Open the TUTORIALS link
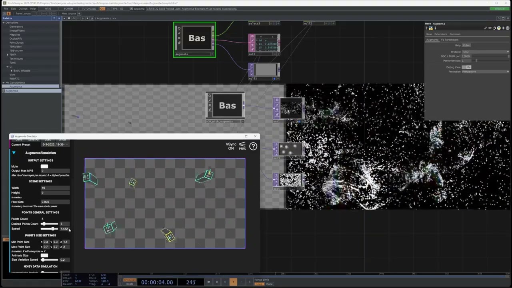The height and width of the screenshot is (288, 512). [89, 9]
